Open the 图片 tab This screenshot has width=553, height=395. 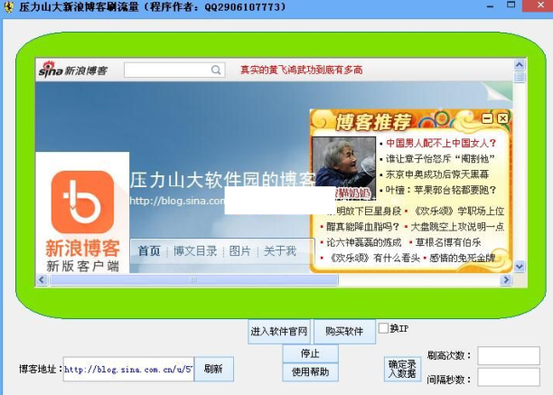click(x=239, y=251)
